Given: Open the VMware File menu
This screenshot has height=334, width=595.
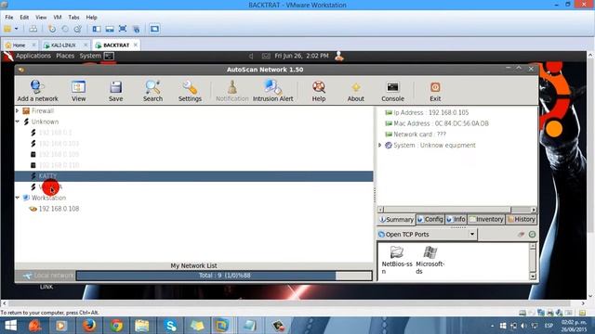Looking at the screenshot, I should 9,18.
